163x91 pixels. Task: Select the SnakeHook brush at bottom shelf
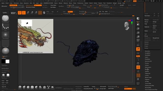click(x=53, y=87)
